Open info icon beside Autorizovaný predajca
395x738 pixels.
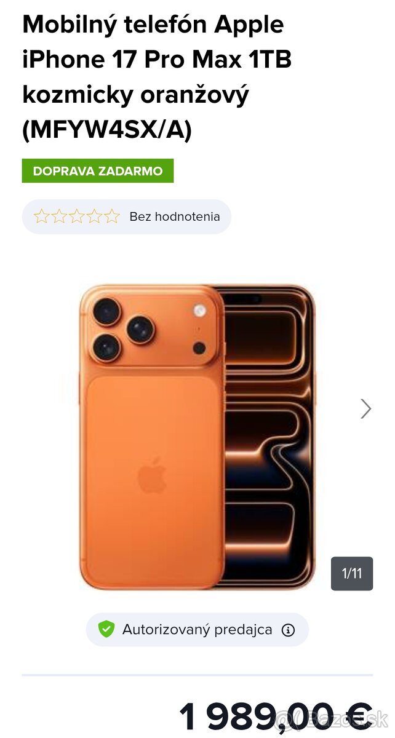(288, 630)
